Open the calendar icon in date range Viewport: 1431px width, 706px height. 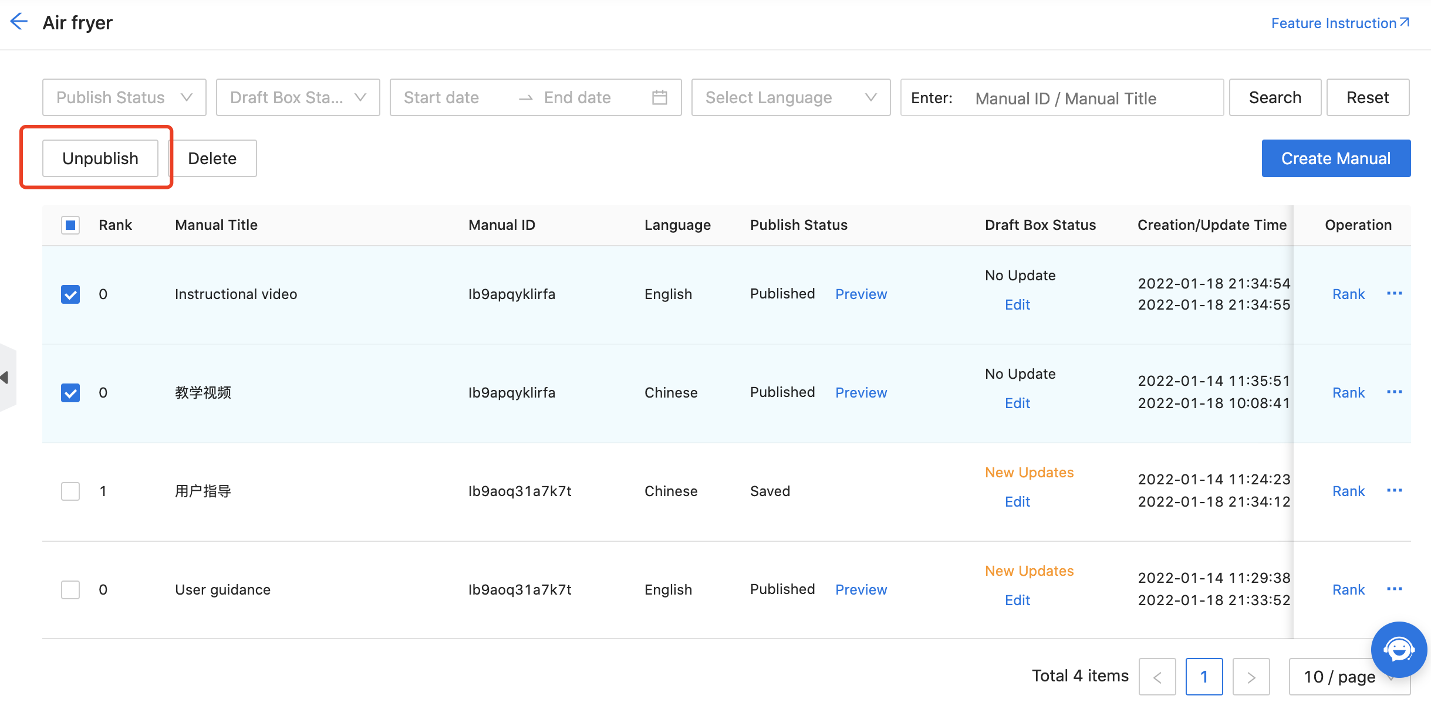[660, 97]
